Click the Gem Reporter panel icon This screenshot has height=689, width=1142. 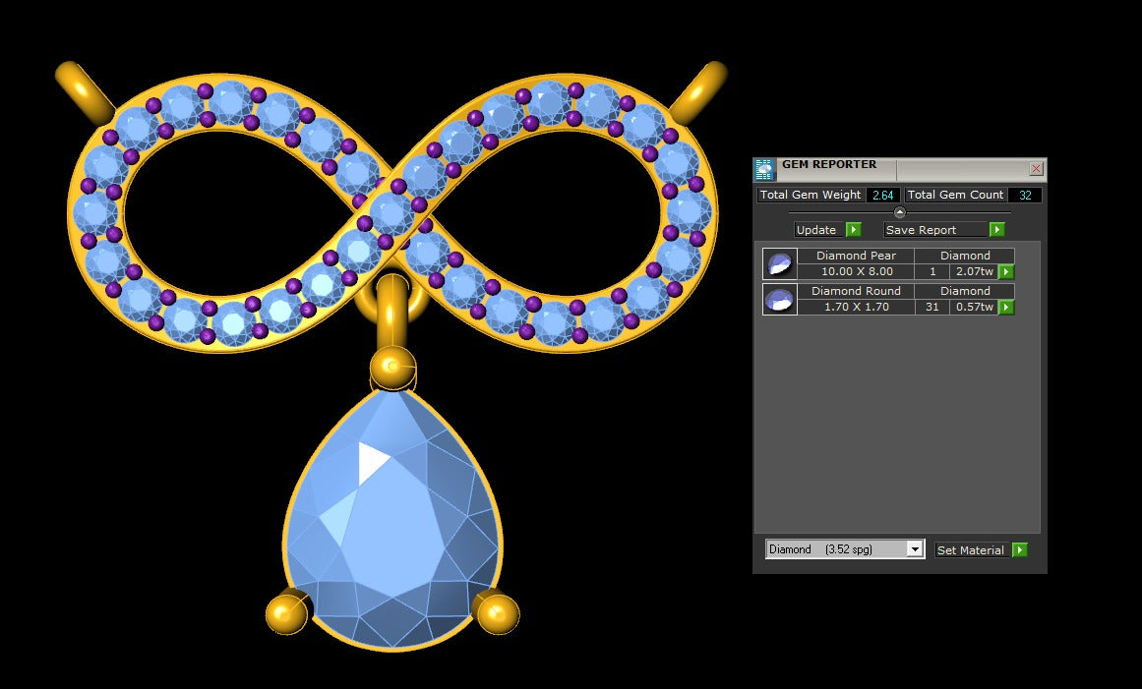coord(765,169)
